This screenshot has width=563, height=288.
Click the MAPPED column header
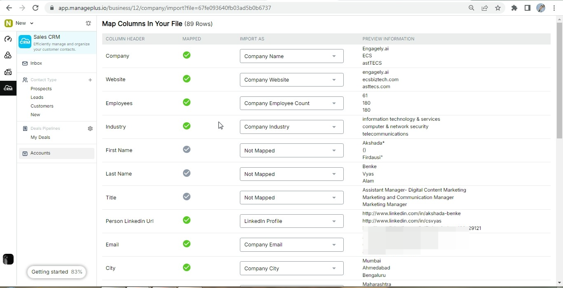(192, 39)
